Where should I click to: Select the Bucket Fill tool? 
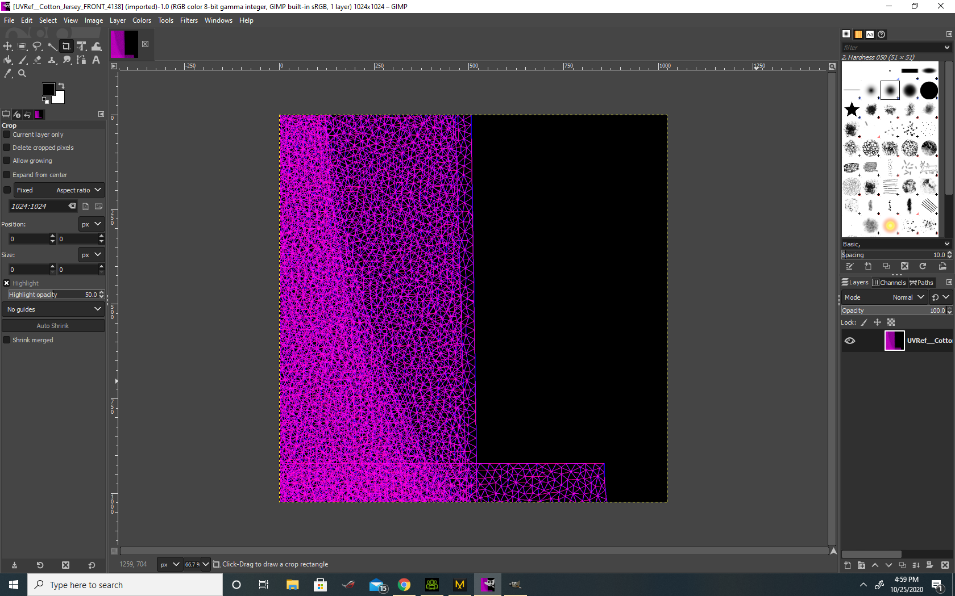(x=7, y=60)
